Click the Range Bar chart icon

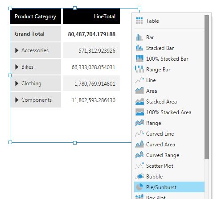click(139, 70)
